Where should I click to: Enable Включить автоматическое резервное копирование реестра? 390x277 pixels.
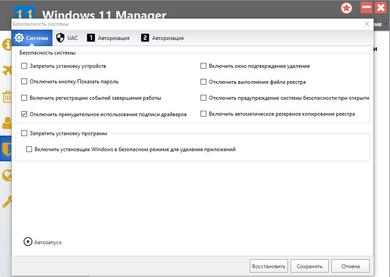204,114
